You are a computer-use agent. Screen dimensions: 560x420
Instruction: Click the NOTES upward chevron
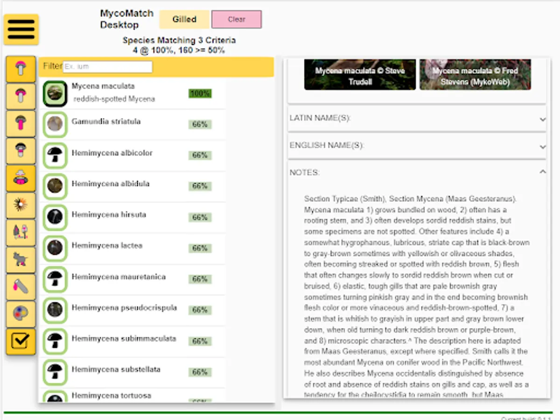(542, 172)
